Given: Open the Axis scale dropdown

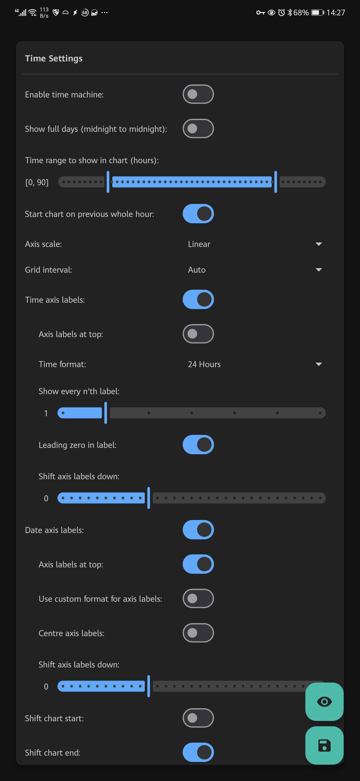Looking at the screenshot, I should (255, 244).
